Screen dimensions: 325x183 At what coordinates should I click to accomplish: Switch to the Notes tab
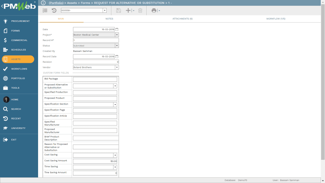pos(109,19)
